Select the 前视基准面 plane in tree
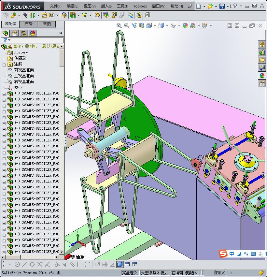Image resolution: width=267 pixels, height=277 pixels. (24, 70)
